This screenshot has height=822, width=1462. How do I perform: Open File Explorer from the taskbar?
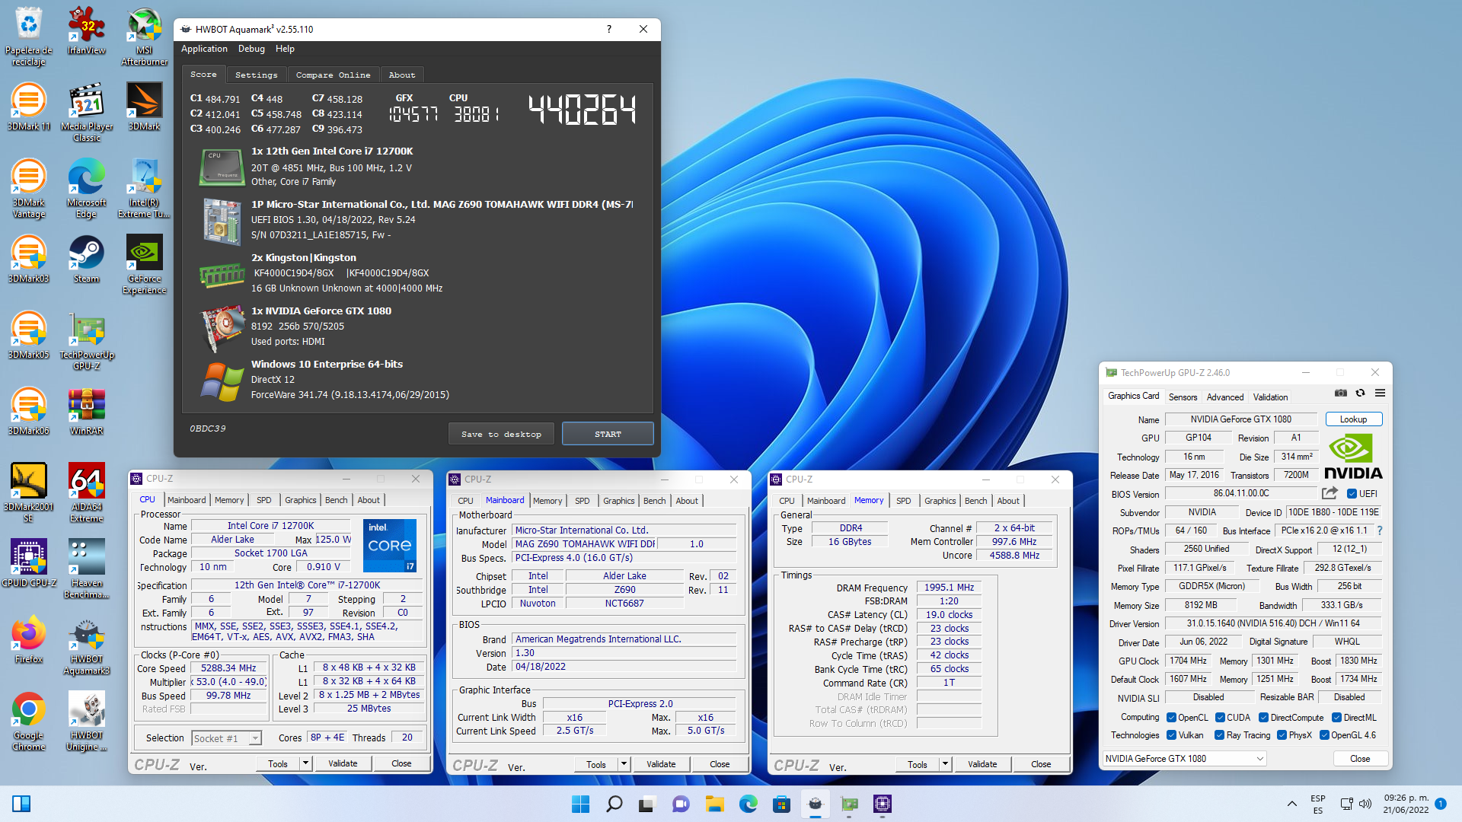point(714,804)
